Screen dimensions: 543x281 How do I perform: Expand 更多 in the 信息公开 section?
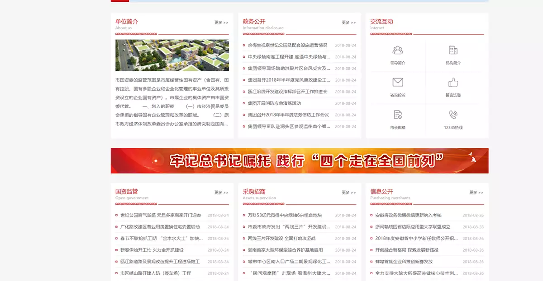476,193
